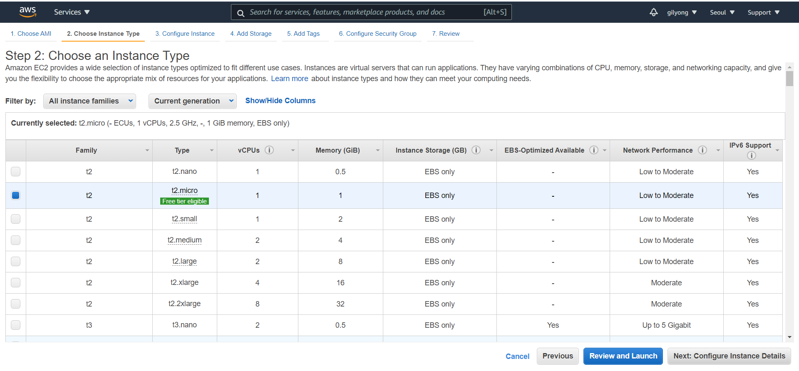The height and width of the screenshot is (371, 799).
Task: Select the t2.small instance checkbox
Action: (15, 219)
